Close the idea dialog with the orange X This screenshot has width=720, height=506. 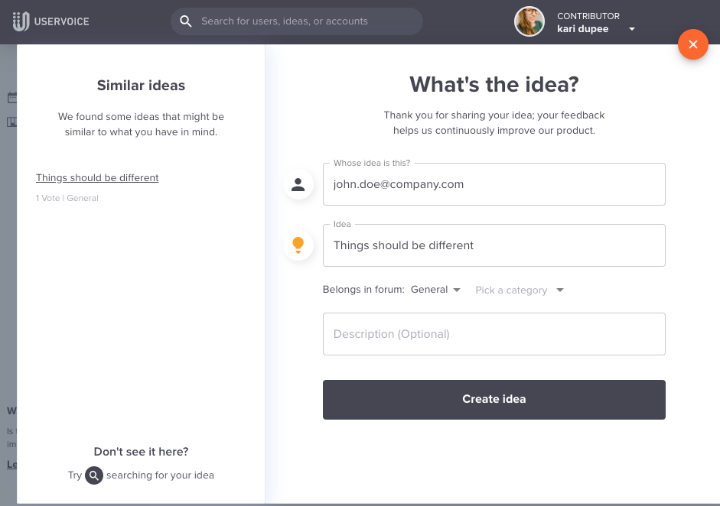point(693,44)
